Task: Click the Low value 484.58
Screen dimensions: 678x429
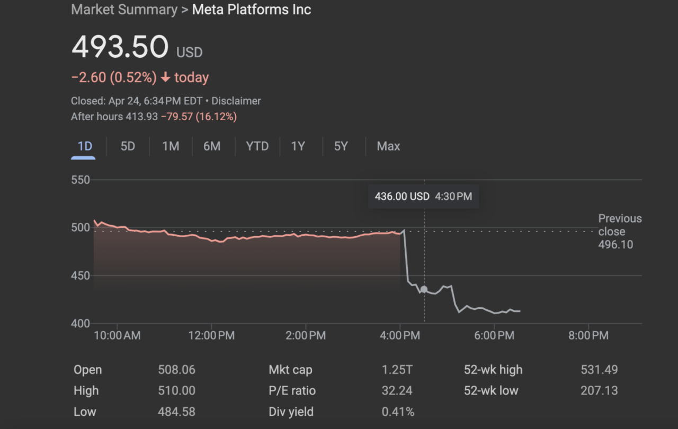Action: (x=177, y=412)
